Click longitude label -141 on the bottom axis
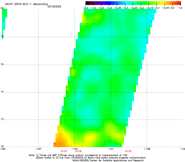Viewport: 185px width, 162px height. (110, 149)
